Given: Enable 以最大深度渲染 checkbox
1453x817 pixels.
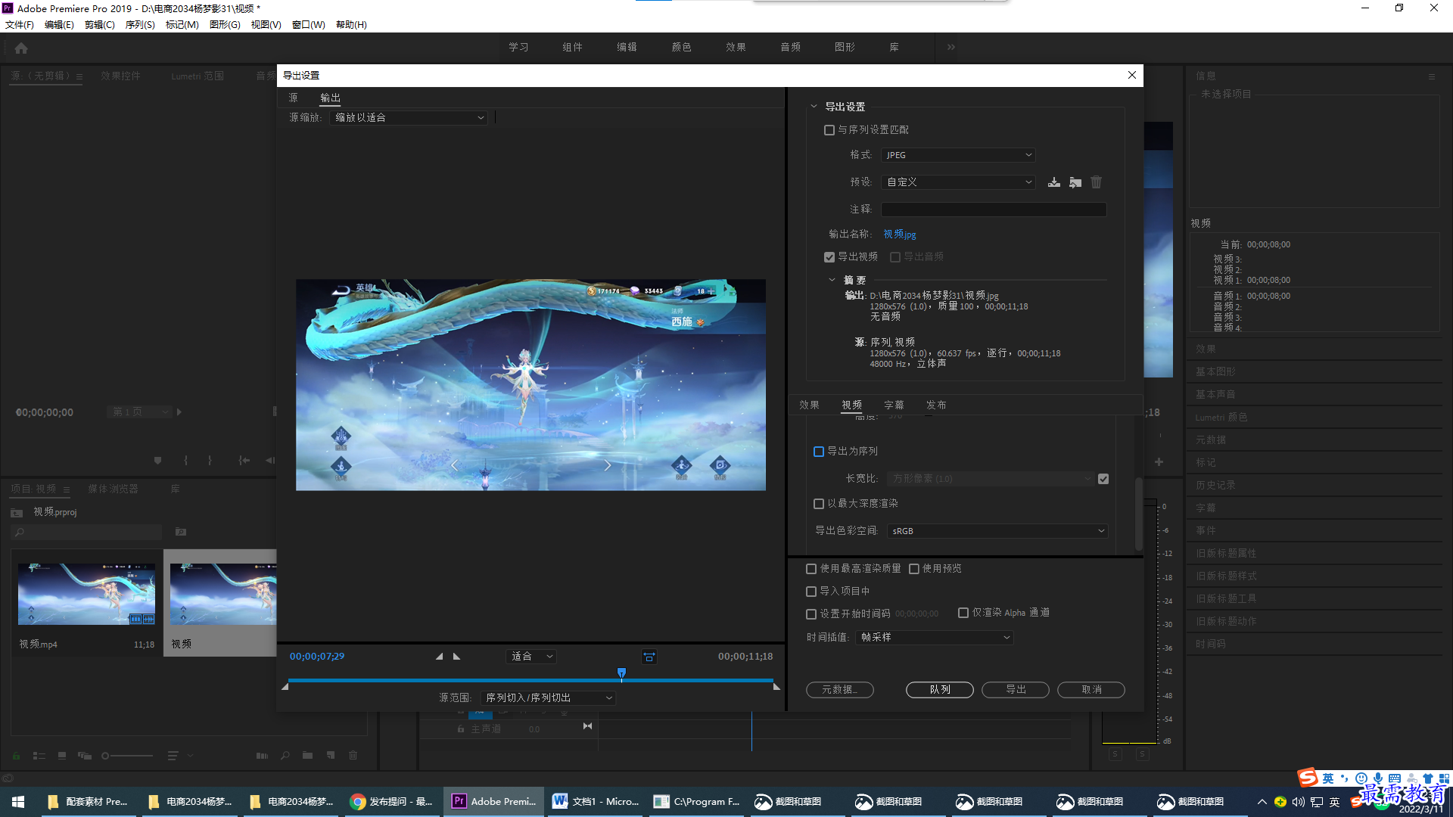Looking at the screenshot, I should point(818,504).
